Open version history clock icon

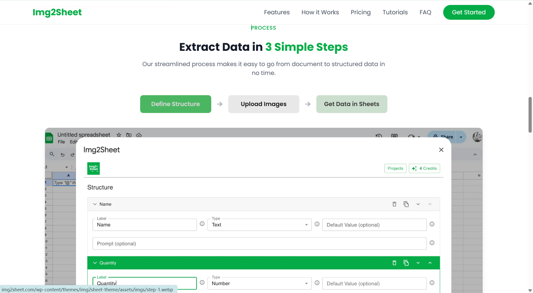click(x=379, y=136)
